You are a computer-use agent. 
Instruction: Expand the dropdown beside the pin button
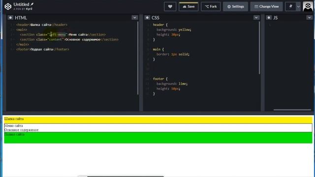[298, 6]
